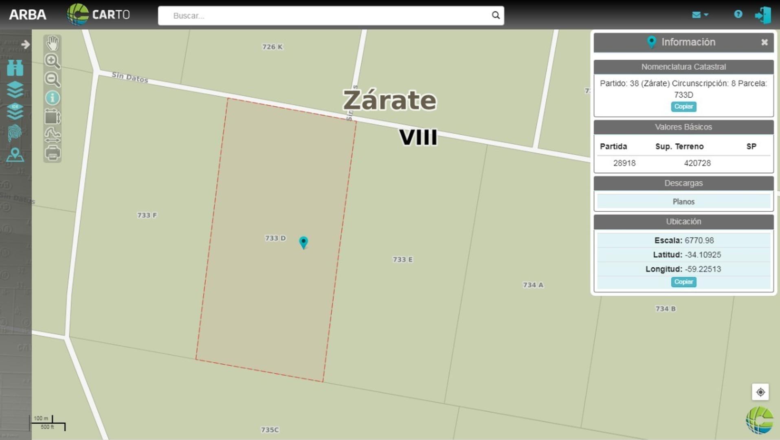Viewport: 780px width, 440px height.
Task: Expand the collapsed left sidebar arrow
Action: pos(25,44)
